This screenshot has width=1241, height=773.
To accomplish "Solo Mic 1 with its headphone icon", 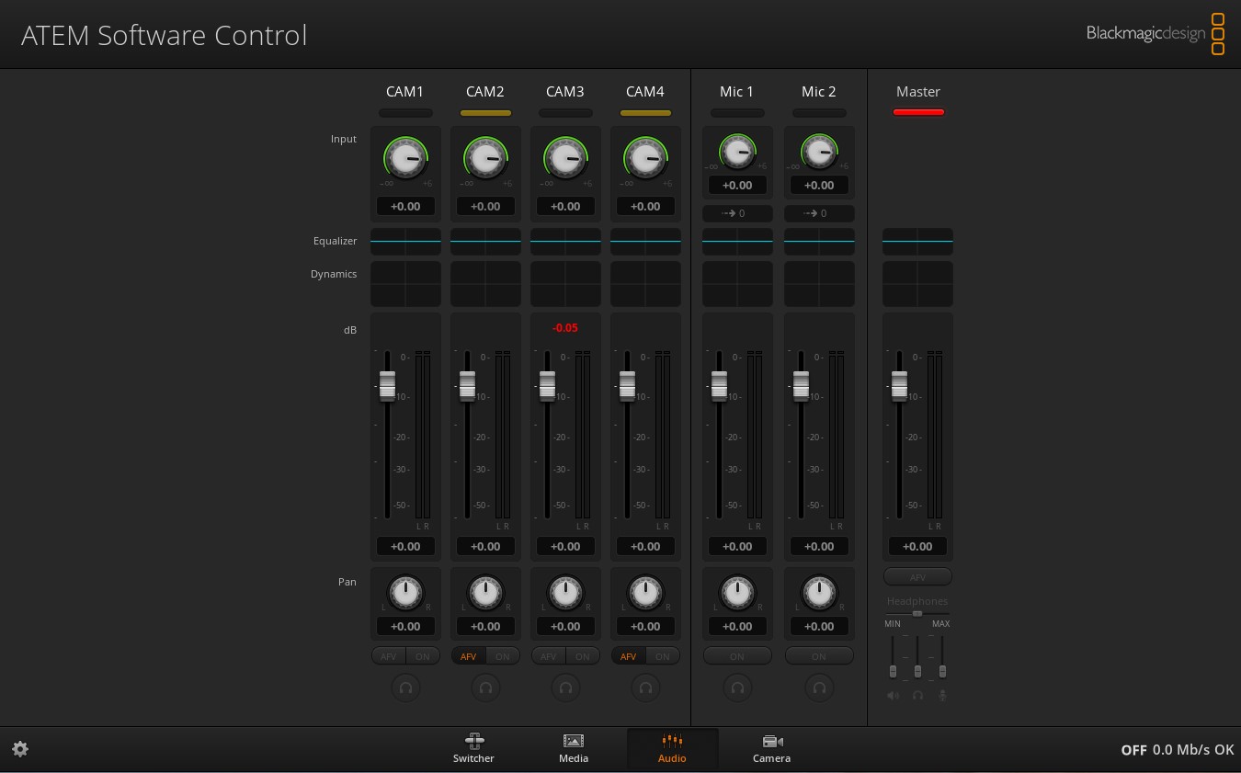I will coord(737,688).
